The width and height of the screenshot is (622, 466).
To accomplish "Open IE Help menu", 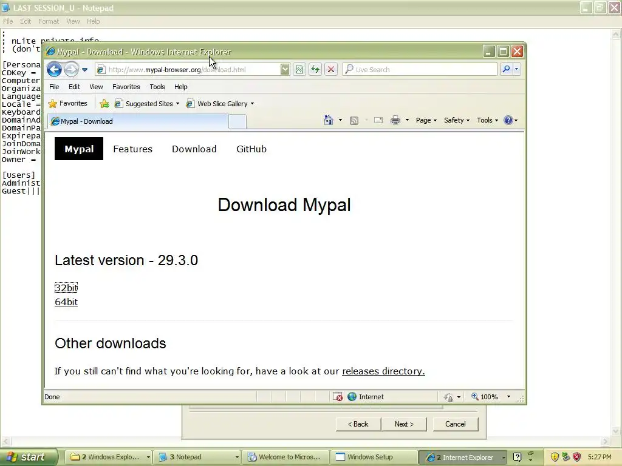I will point(181,87).
